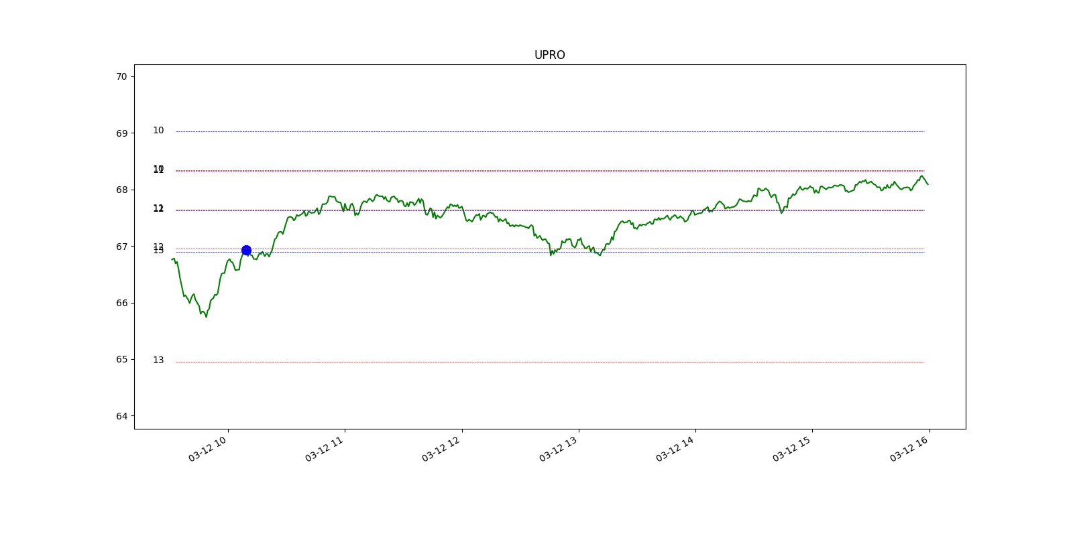Click the x-axis label 03-12 16
The image size is (1073, 536).
coord(910,448)
